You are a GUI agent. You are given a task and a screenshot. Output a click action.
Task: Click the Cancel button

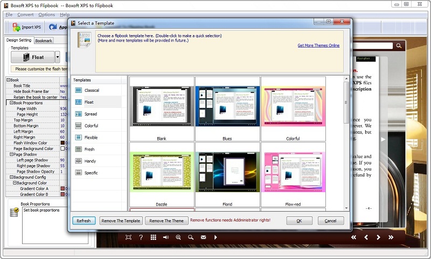click(330, 221)
